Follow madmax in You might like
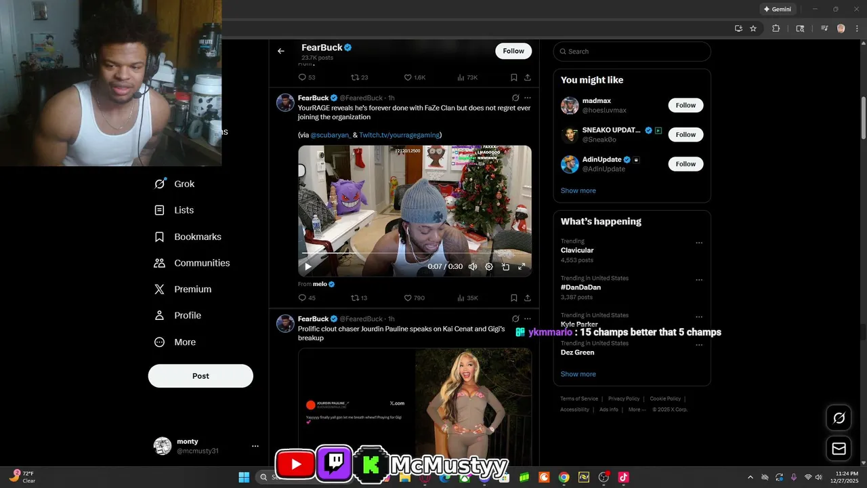This screenshot has width=867, height=488. point(685,105)
